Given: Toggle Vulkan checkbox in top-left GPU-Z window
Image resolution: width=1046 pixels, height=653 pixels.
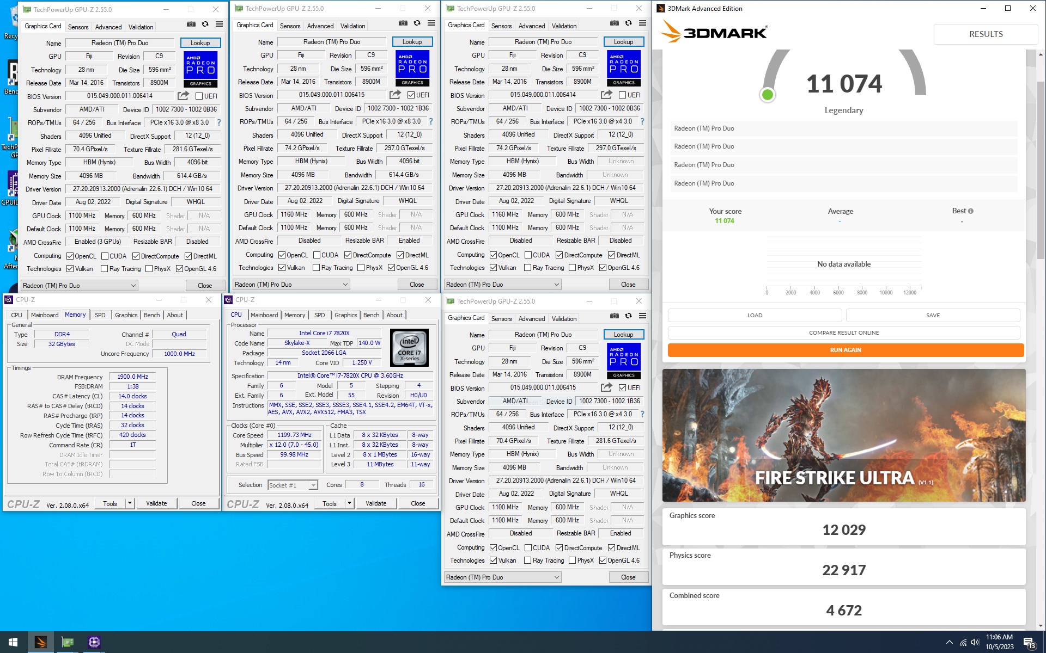Looking at the screenshot, I should [70, 269].
